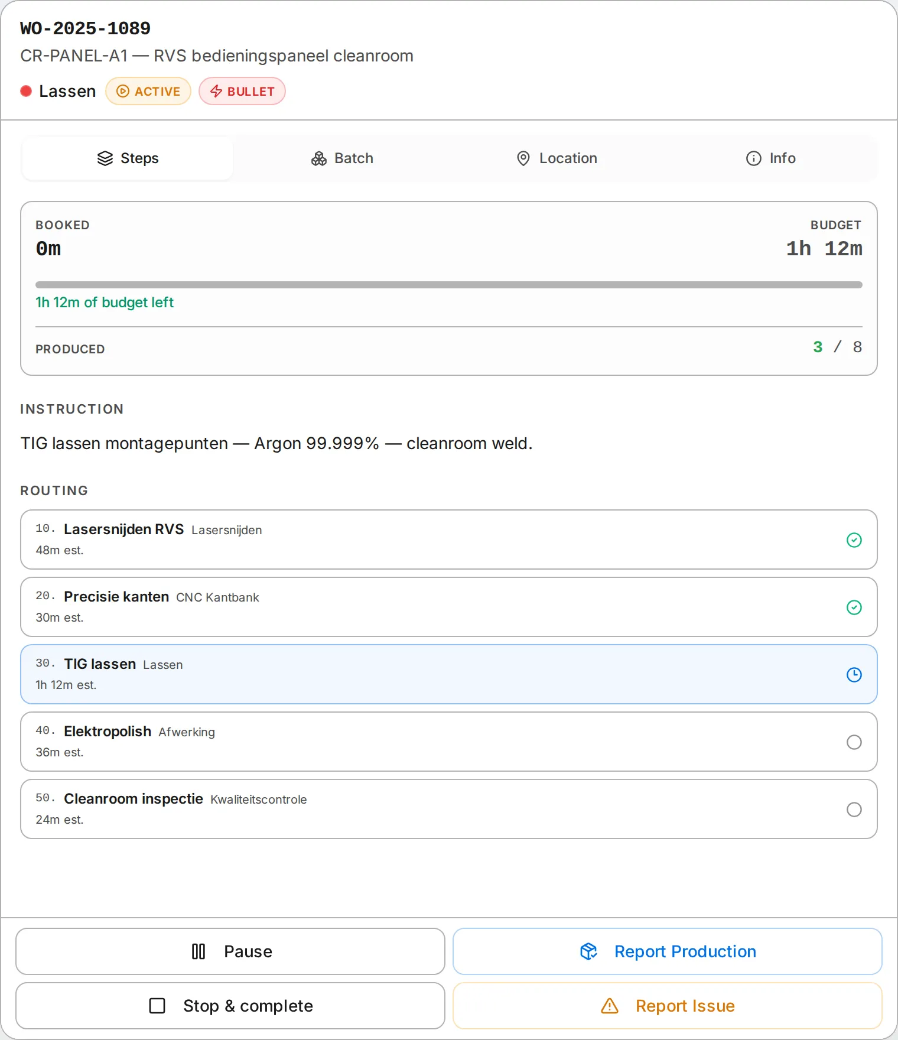Click the CR-PANEL-A1 product description
The image size is (898, 1040).
(217, 56)
